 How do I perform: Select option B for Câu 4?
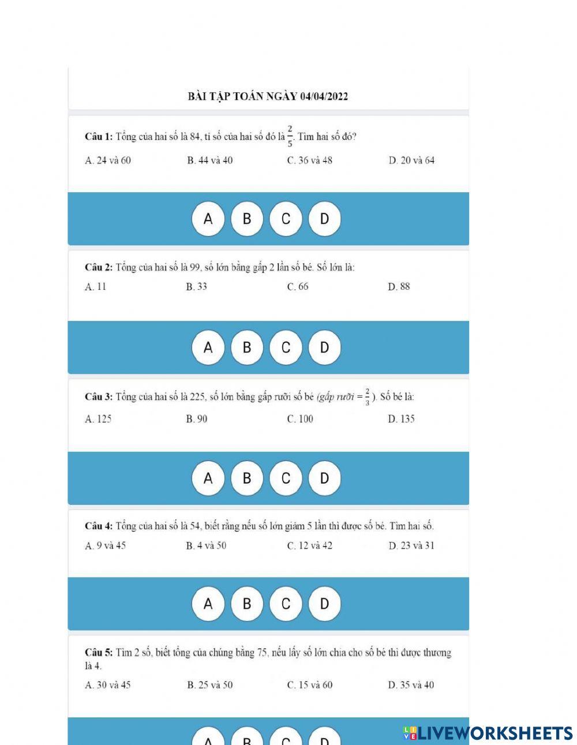click(247, 604)
